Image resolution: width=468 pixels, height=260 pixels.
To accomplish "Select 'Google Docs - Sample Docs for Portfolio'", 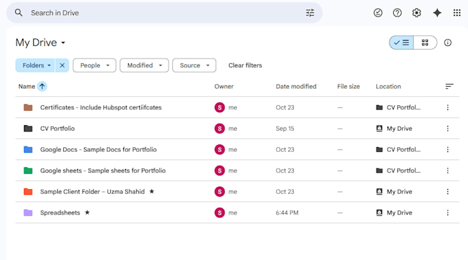I will pyautogui.click(x=98, y=149).
